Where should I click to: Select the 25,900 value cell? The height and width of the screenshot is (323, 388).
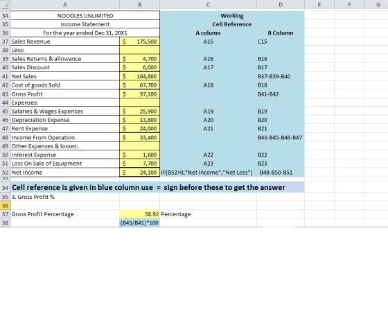coord(139,112)
